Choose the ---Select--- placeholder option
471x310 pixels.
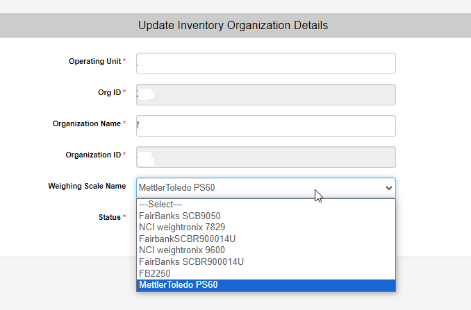click(x=266, y=205)
